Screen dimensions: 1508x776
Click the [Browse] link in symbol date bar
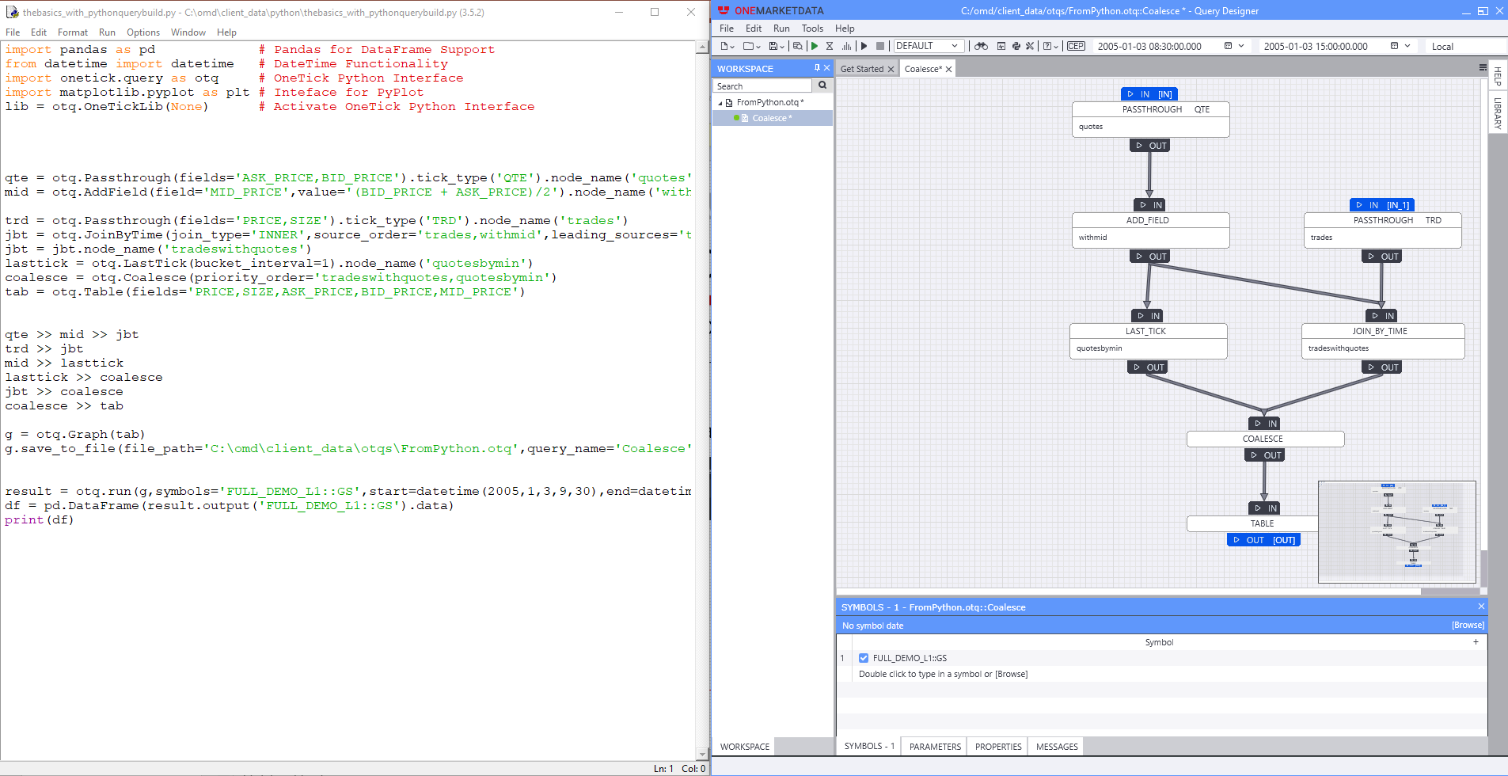tap(1468, 625)
